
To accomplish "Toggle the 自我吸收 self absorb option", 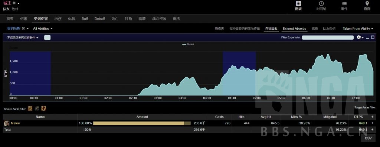I will point(271,29).
